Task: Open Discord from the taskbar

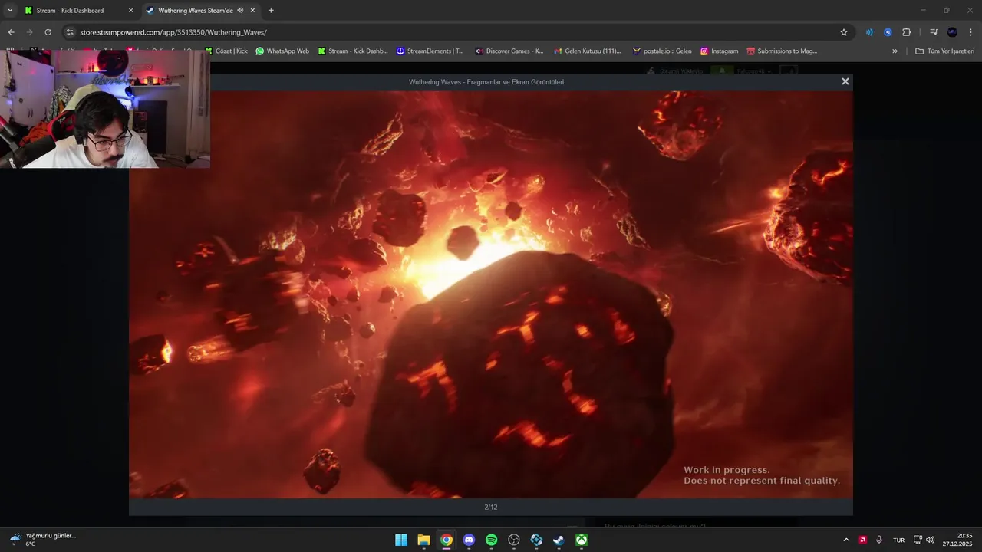Action: pyautogui.click(x=469, y=540)
